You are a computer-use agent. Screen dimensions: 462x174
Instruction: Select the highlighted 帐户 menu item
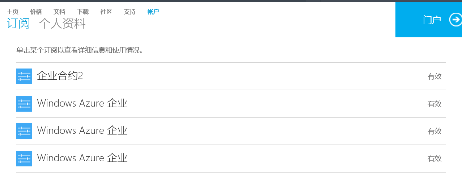pos(153,12)
